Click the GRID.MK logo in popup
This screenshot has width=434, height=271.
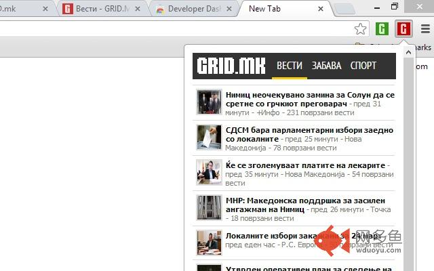point(231,66)
